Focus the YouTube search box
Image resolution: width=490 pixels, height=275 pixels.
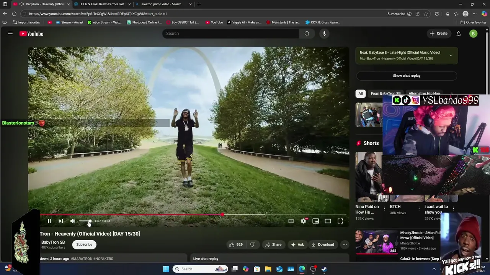[230, 34]
